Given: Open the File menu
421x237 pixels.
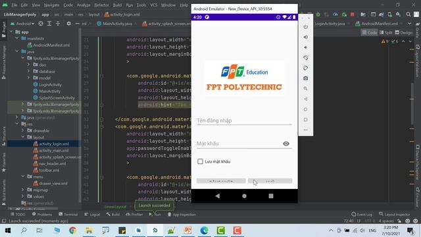Looking at the screenshot, I should (x=14, y=5).
